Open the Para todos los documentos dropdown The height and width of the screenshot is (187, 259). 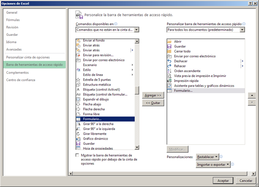242,30
